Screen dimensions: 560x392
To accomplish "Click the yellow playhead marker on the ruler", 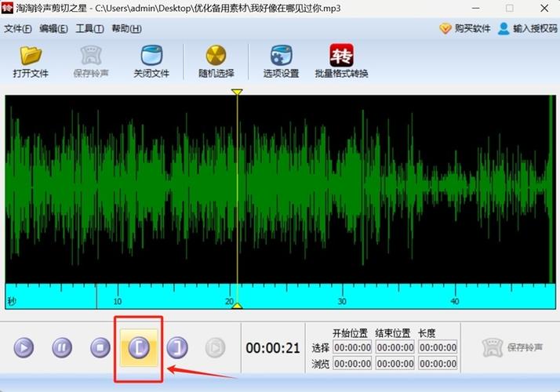I will click(237, 306).
